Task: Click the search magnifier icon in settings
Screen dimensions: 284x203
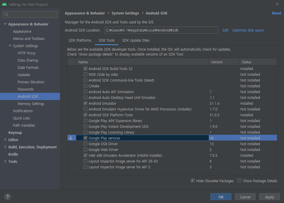Action: [6, 14]
